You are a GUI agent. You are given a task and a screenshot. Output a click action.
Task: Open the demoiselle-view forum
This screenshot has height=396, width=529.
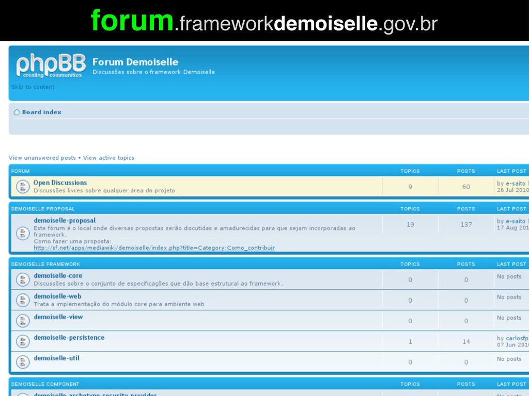(58, 317)
